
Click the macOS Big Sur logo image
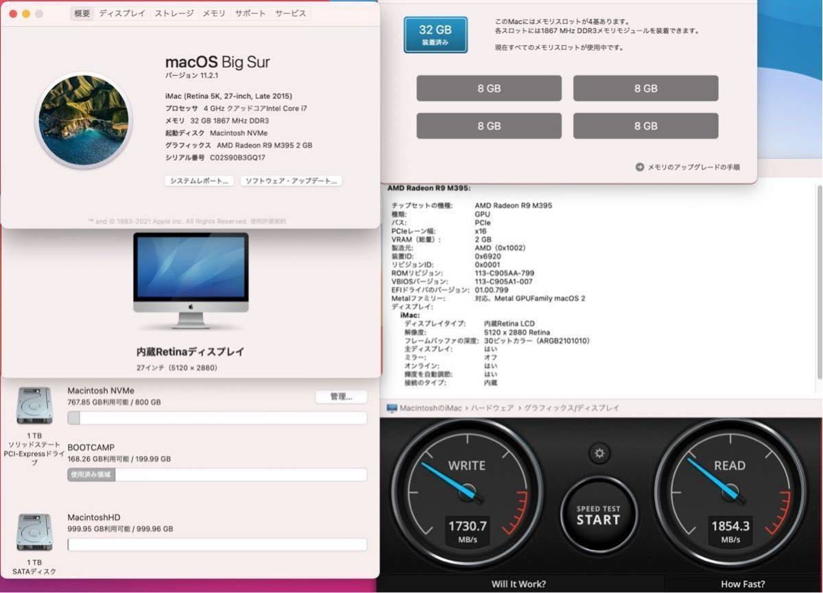coord(83,121)
